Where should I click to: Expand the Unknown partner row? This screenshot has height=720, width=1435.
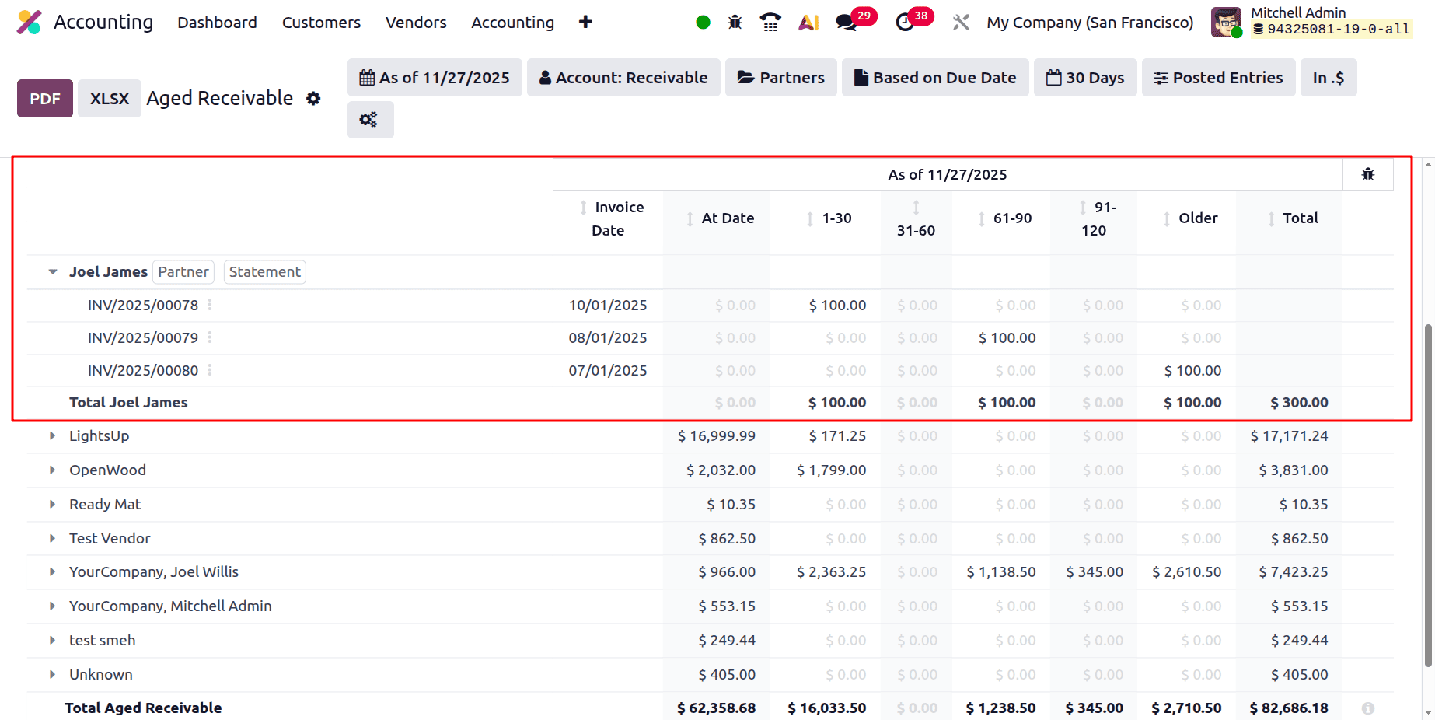tap(52, 675)
